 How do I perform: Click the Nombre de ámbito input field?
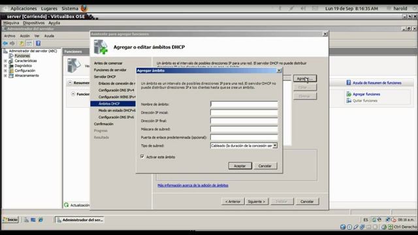pyautogui.click(x=244, y=104)
